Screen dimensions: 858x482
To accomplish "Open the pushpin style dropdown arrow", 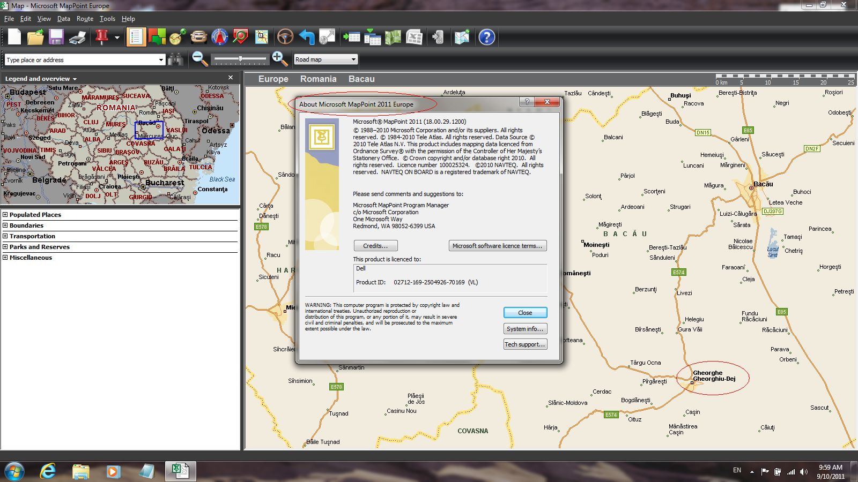I will (117, 37).
